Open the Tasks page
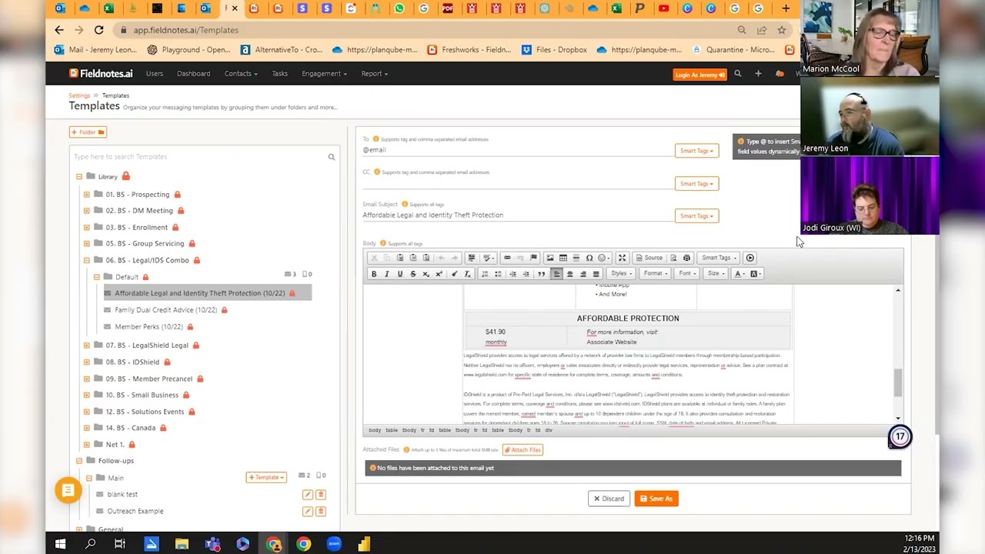Viewport: 985px width, 554px height. (x=279, y=74)
